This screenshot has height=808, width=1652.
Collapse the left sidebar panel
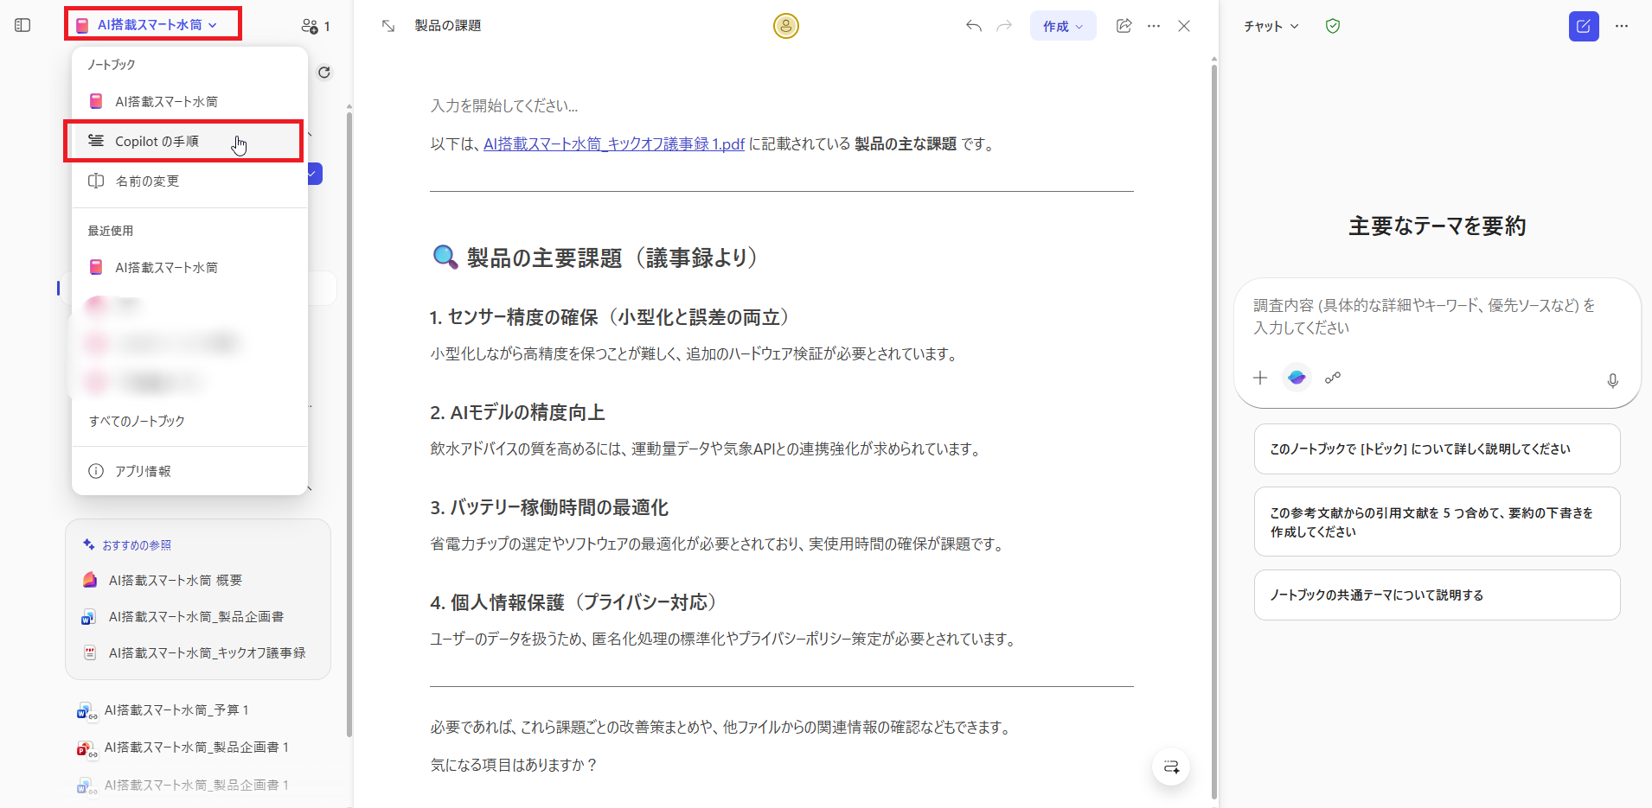[x=22, y=25]
